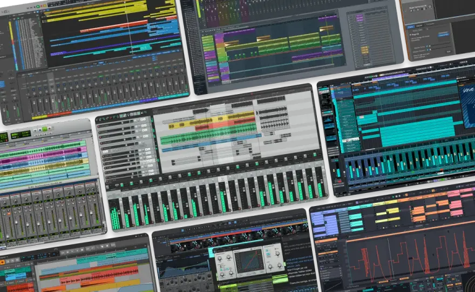The image size is (475, 292).
Task: Toggle the orange-lit button on Pro Tools mixer
Action: 9,214
